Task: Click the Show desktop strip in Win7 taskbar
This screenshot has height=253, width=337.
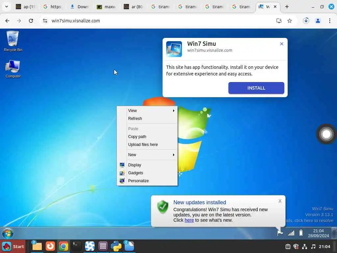Action: [x=335, y=233]
